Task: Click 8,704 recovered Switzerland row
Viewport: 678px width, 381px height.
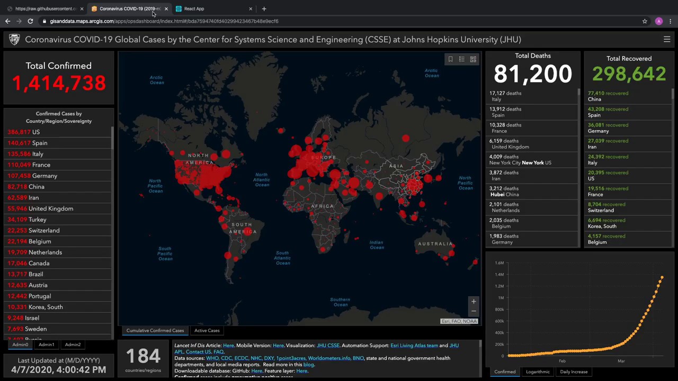Action: pyautogui.click(x=628, y=207)
